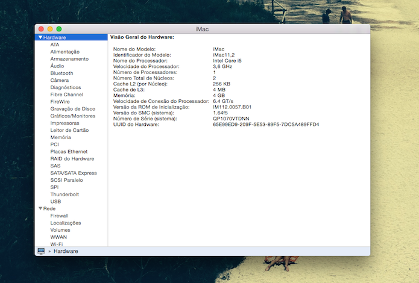Select Placas Ethernet in sidebar
Screen dimensions: 419x283
coord(69,152)
